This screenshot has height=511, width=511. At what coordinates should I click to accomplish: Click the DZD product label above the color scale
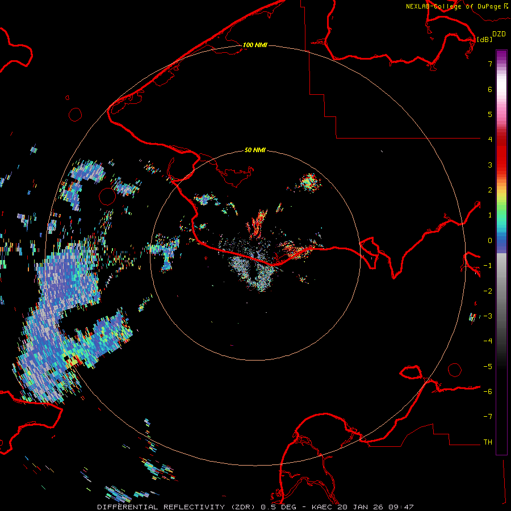499,34
